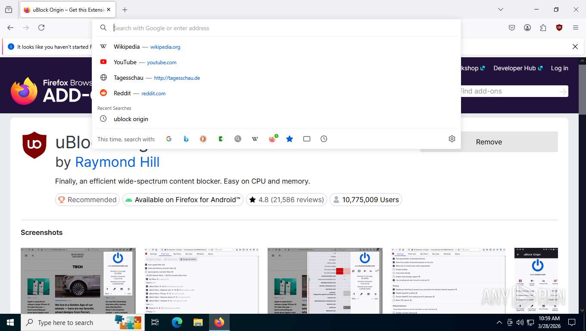Open Firefox View icon

(9, 9)
